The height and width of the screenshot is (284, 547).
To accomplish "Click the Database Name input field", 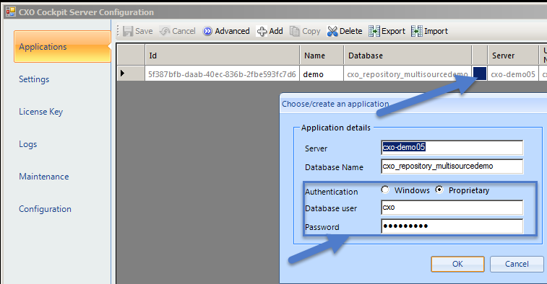I will point(452,167).
